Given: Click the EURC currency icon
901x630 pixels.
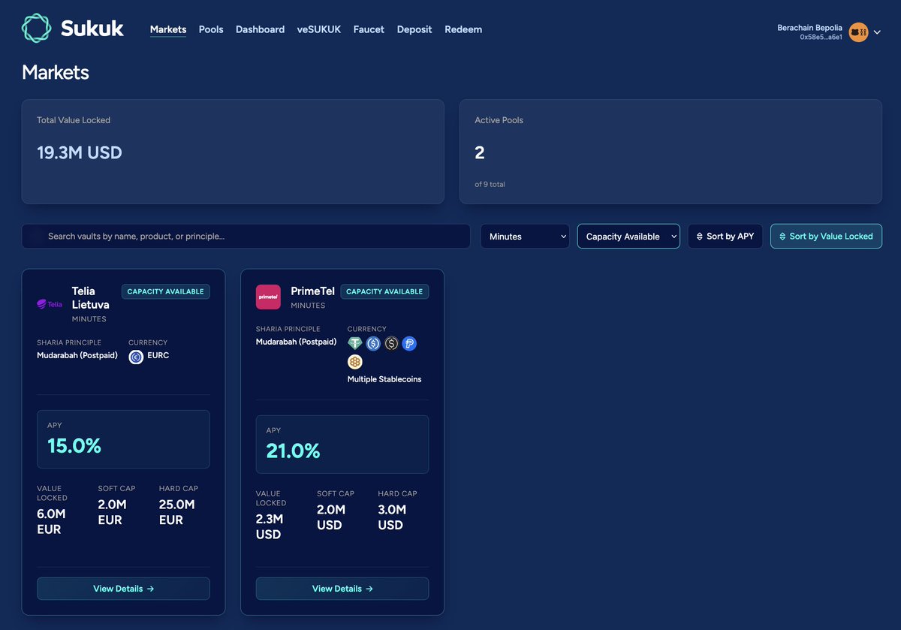Looking at the screenshot, I should (136, 357).
